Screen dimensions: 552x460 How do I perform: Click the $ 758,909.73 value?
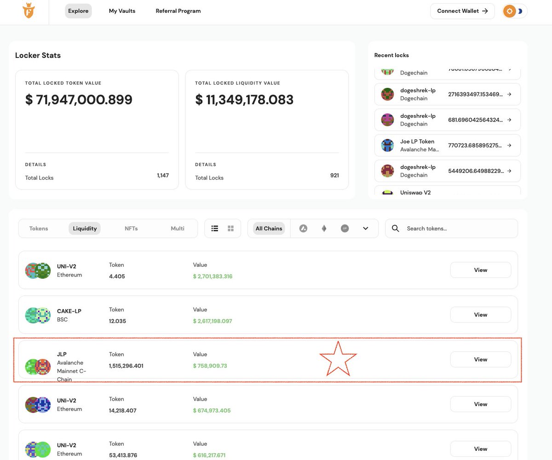point(210,366)
